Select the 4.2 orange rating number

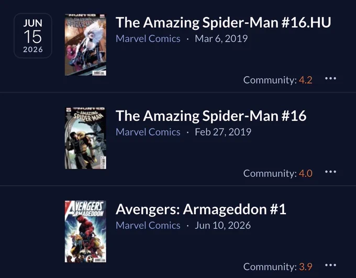click(306, 80)
